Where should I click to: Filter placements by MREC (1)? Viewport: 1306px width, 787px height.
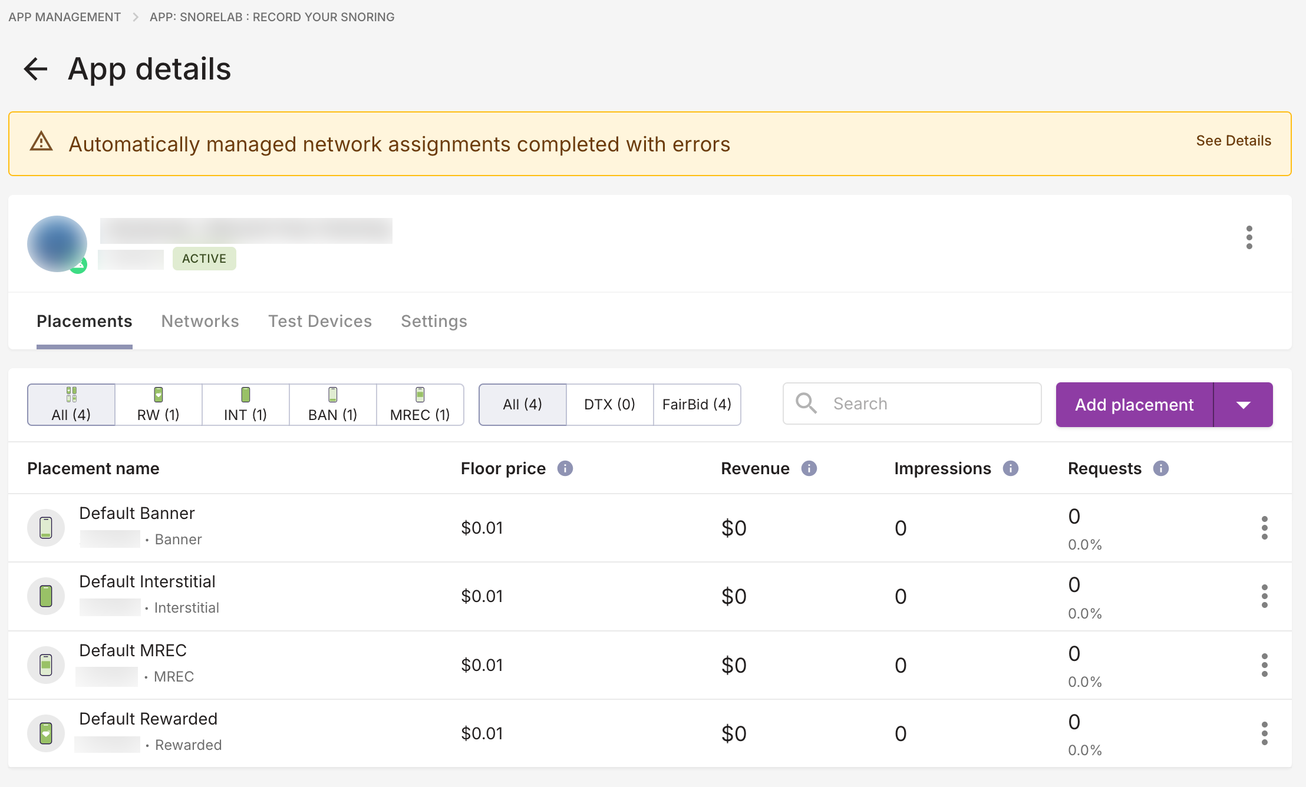point(420,405)
